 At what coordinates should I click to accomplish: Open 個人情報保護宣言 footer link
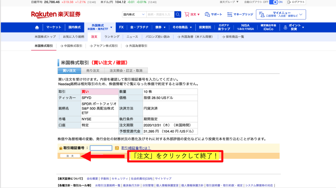pos(167,185)
